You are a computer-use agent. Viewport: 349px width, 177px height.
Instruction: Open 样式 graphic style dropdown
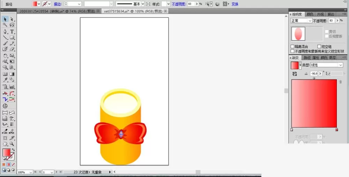[x=168, y=4]
